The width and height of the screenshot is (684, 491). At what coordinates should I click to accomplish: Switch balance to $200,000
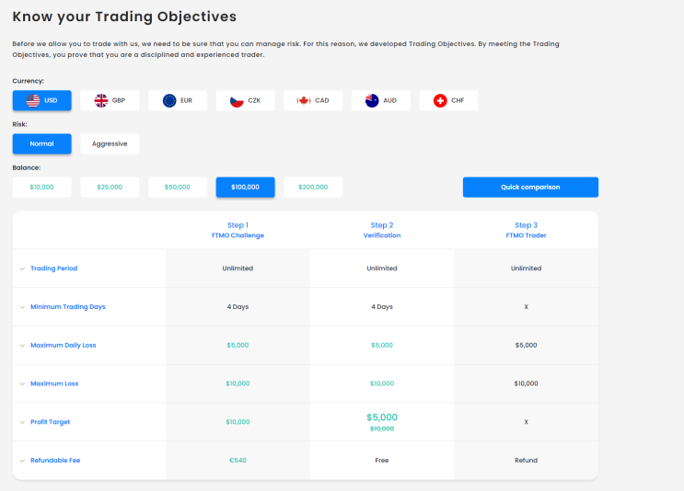click(313, 188)
